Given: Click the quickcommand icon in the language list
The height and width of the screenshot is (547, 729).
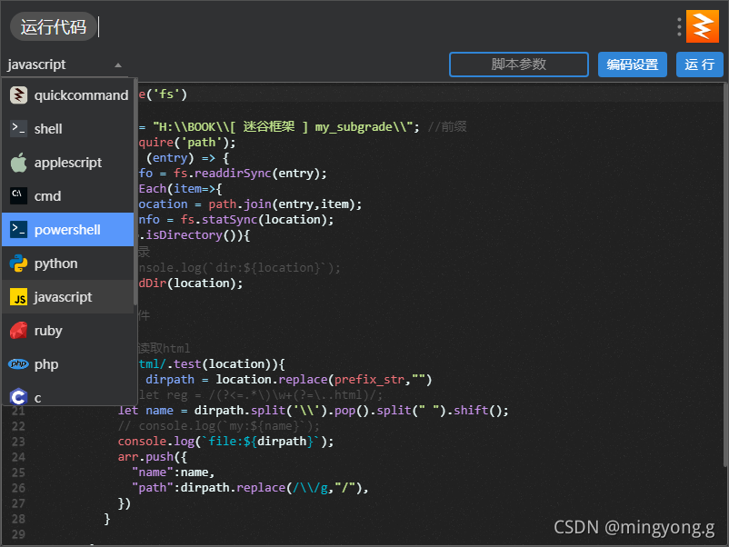Looking at the screenshot, I should pos(18,94).
